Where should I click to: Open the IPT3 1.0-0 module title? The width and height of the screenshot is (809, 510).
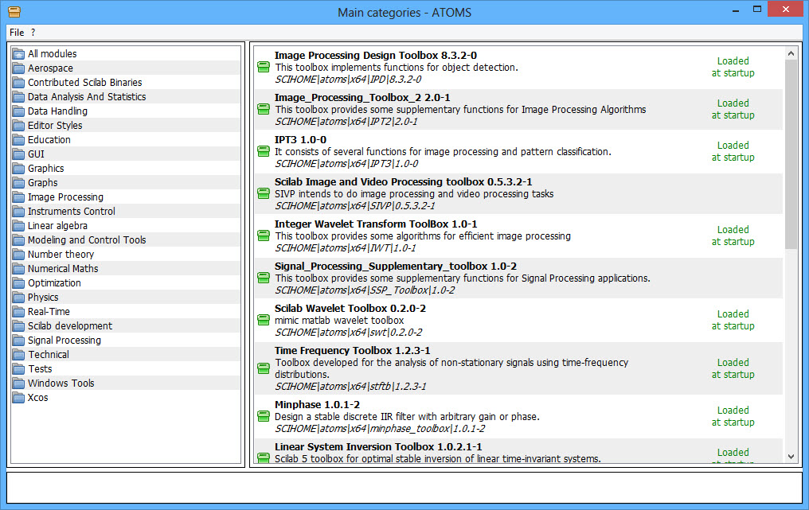300,140
